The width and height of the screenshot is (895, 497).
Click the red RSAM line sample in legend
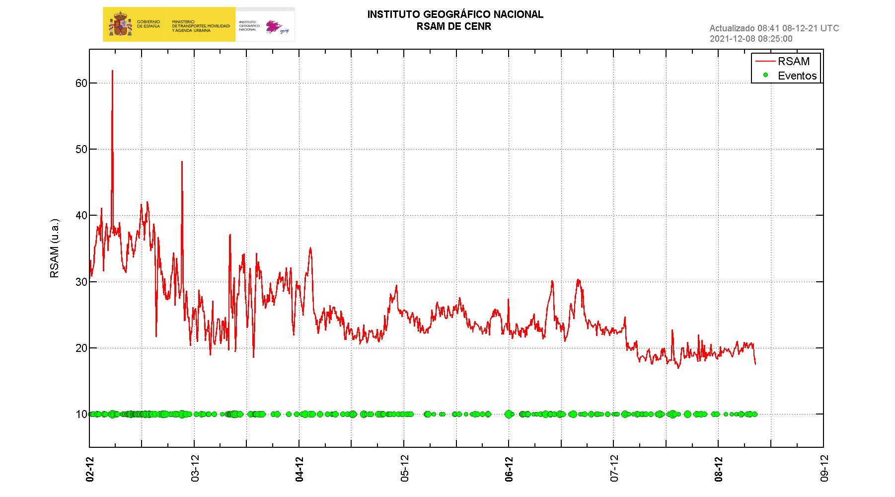[765, 61]
